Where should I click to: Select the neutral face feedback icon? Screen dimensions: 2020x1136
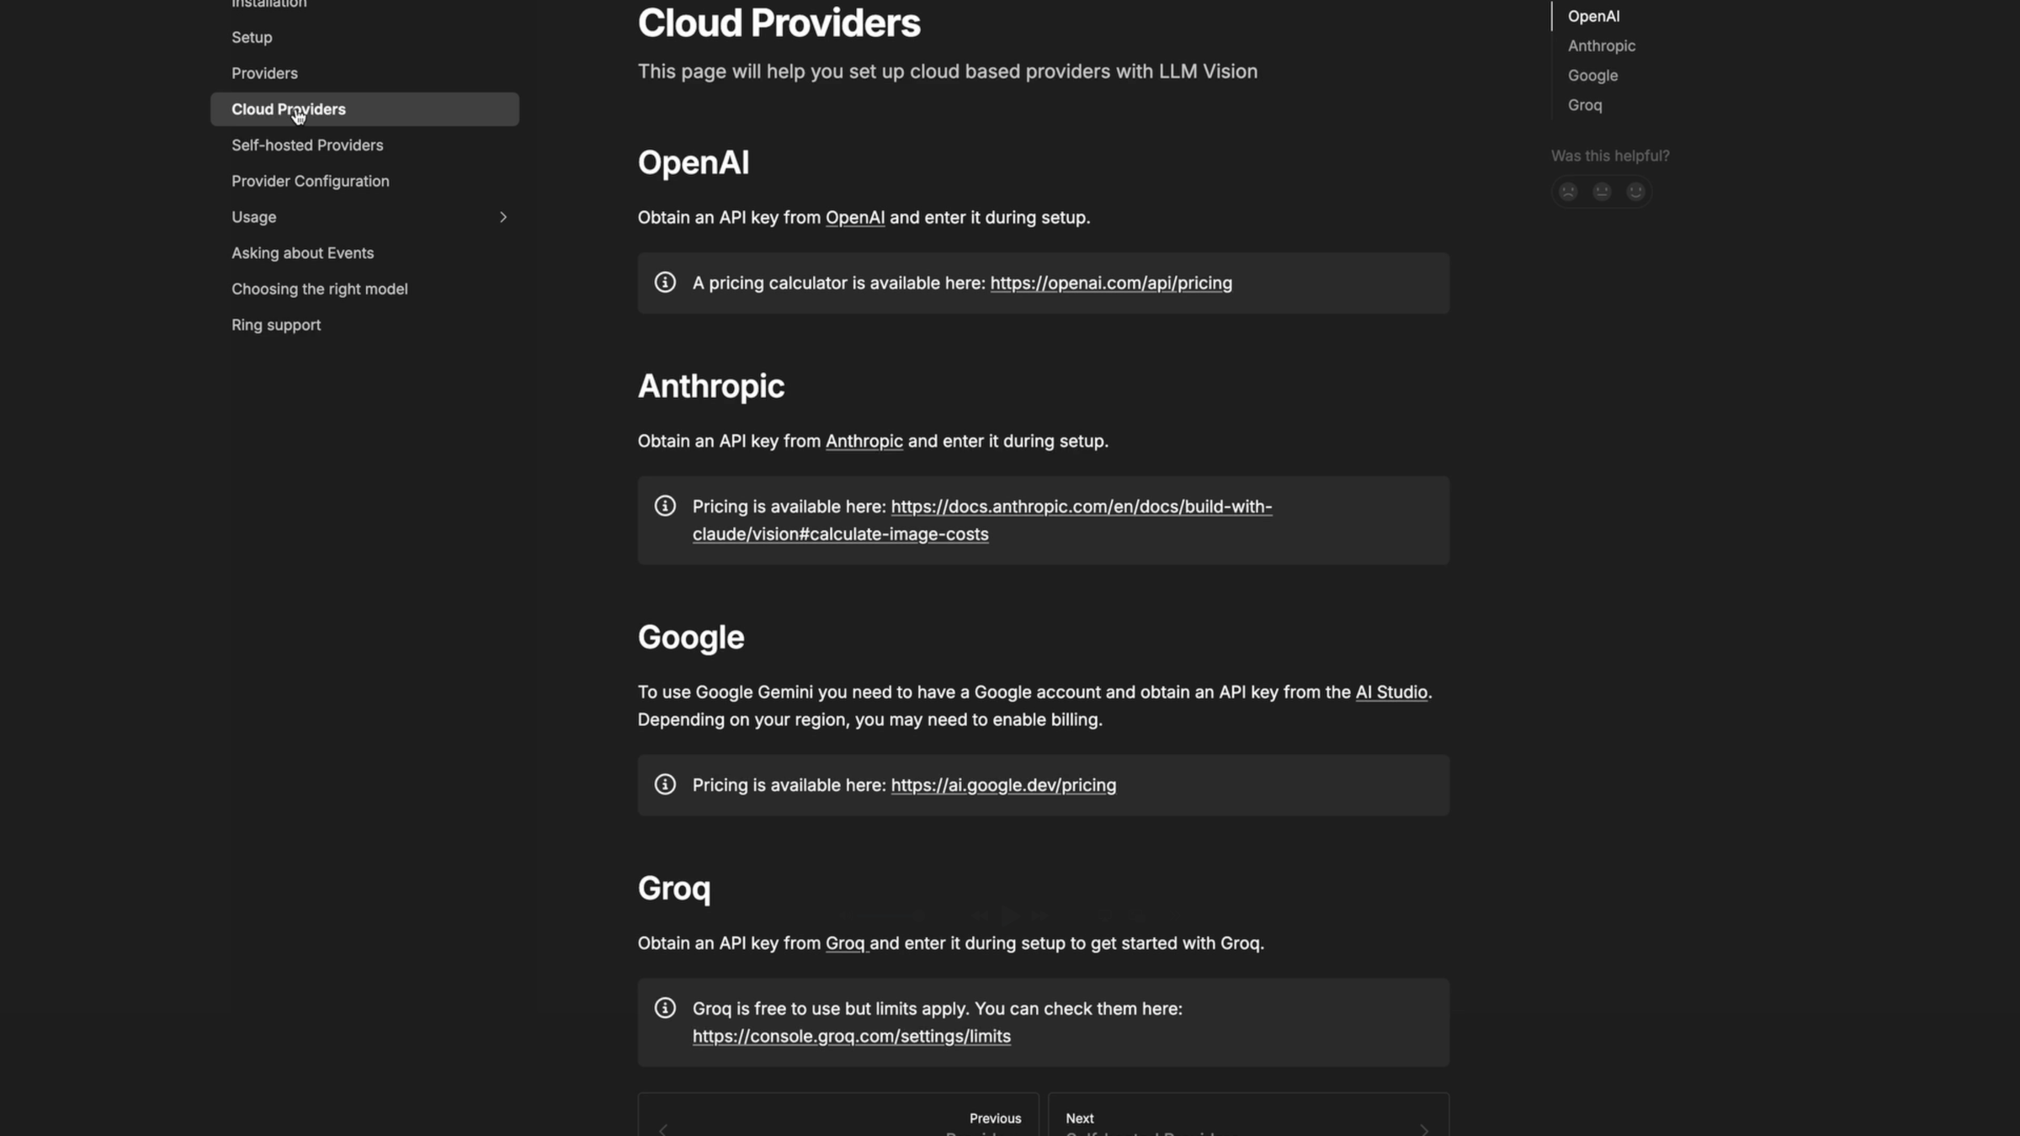(1602, 191)
